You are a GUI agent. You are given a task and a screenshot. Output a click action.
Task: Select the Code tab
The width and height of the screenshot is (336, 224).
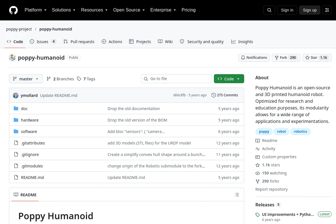(x=15, y=42)
